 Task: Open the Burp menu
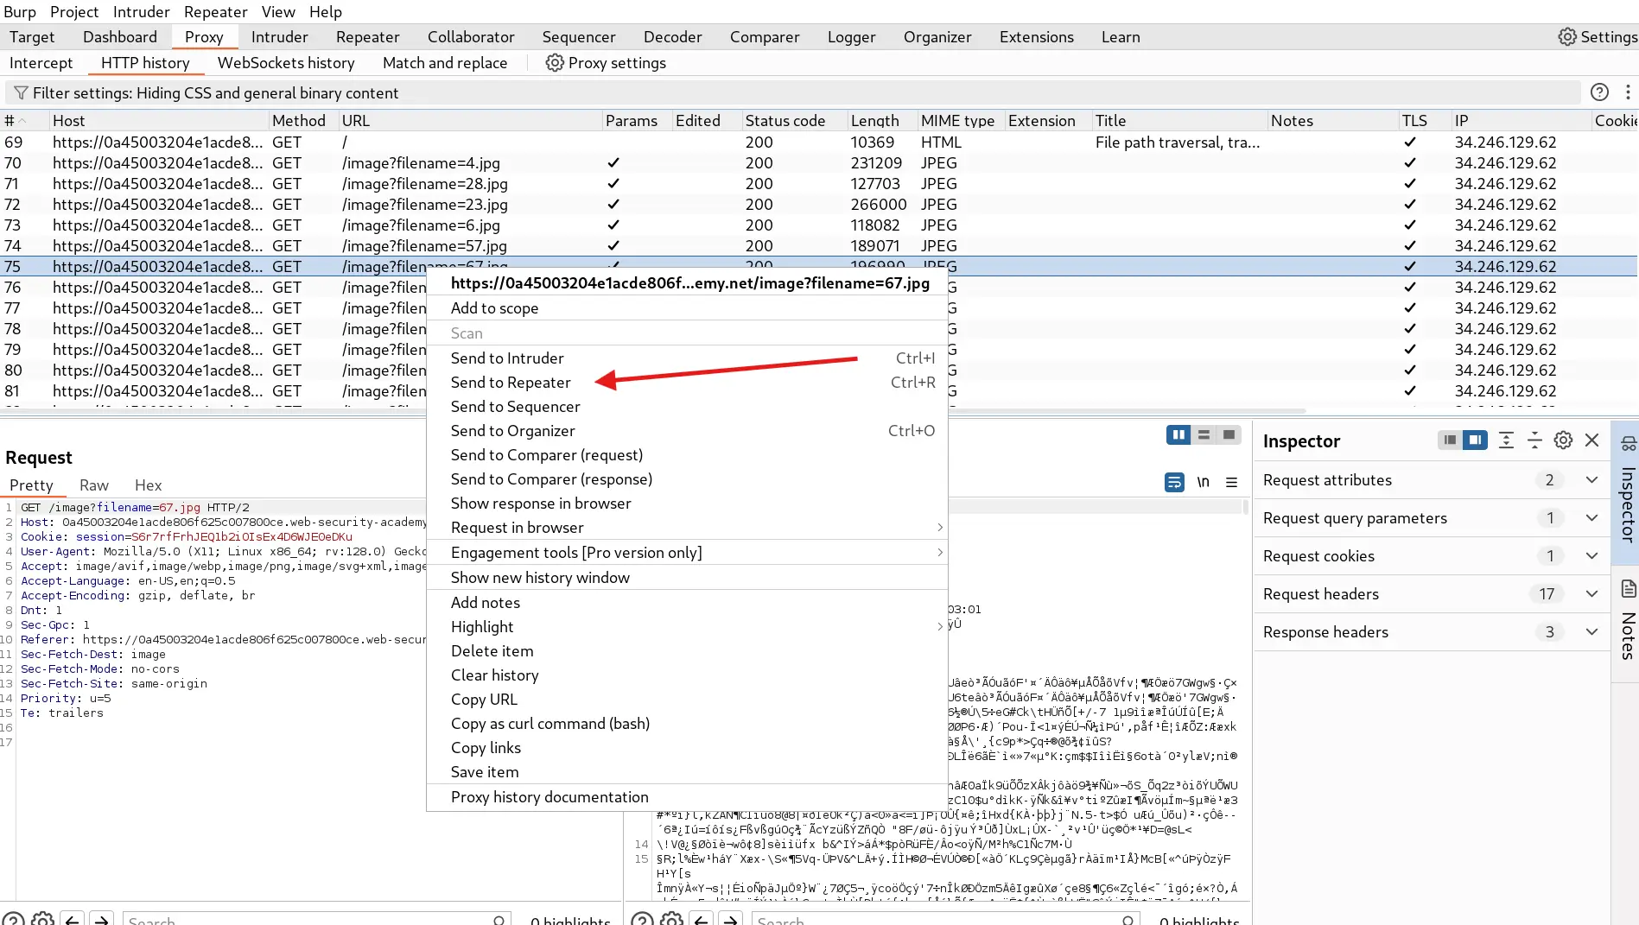(20, 12)
